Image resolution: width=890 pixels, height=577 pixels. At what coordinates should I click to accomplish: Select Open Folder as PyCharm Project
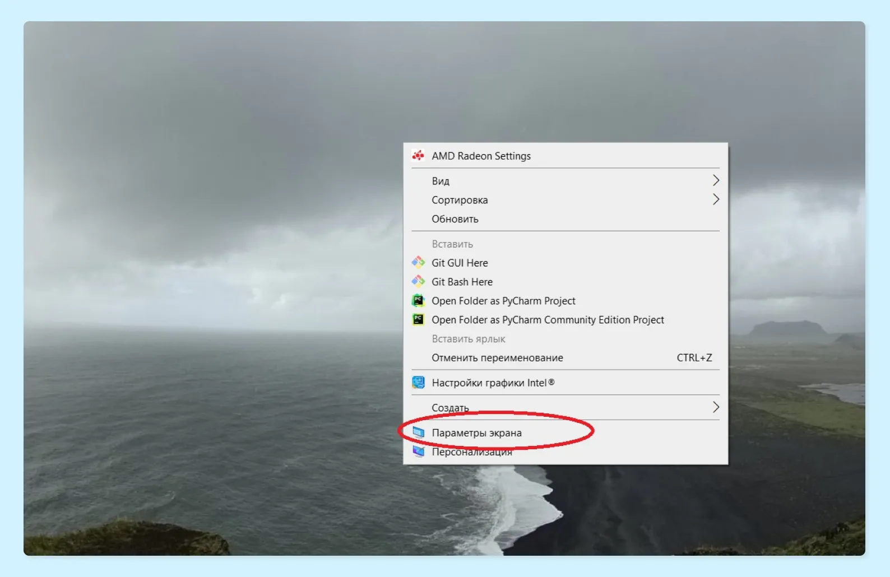tap(565, 301)
